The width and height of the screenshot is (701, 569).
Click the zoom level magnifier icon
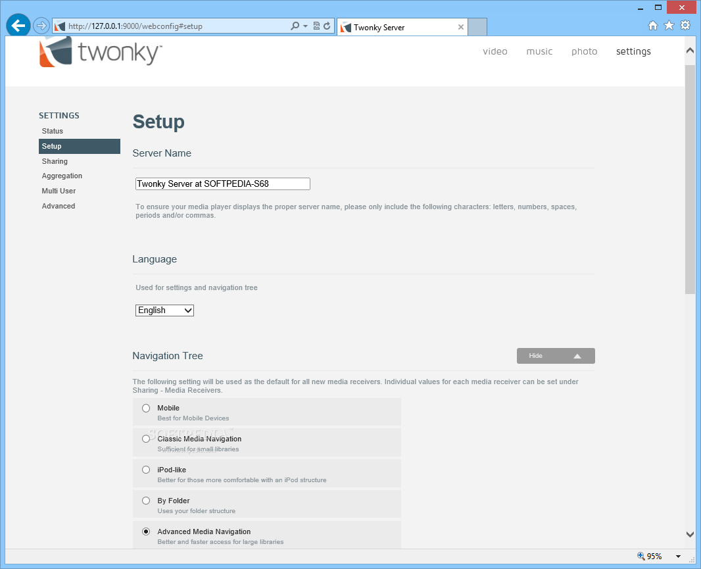[641, 556]
